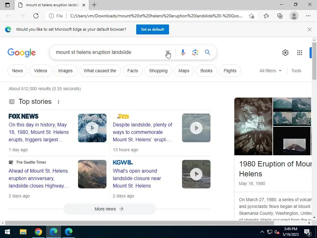Click the 1980 Eruption knowledge panel title
This screenshot has width=317, height=238.
275,169
